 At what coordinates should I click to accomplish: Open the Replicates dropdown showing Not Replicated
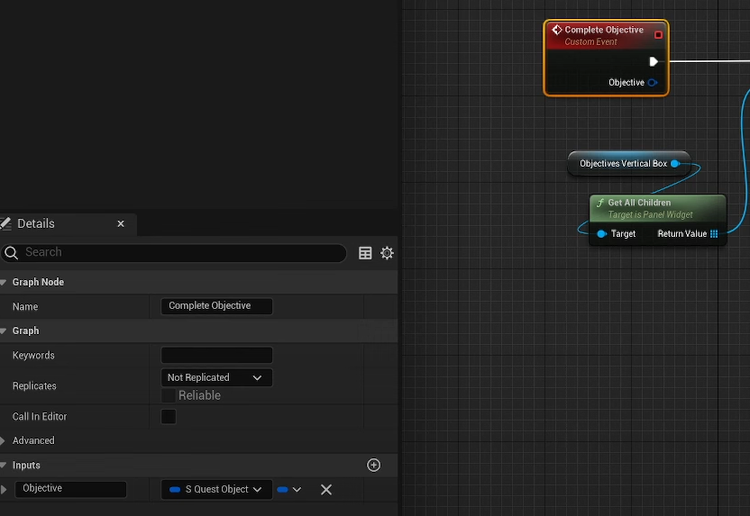pyautogui.click(x=216, y=378)
